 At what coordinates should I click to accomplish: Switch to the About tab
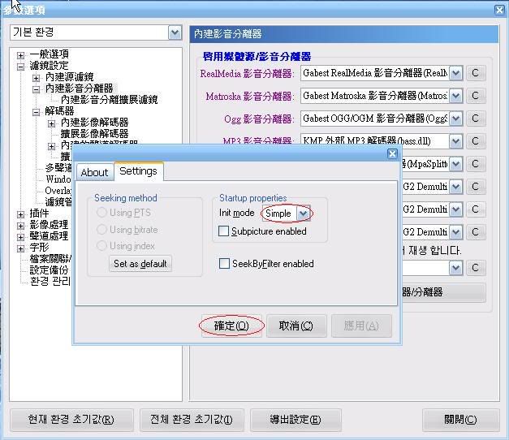(x=94, y=172)
